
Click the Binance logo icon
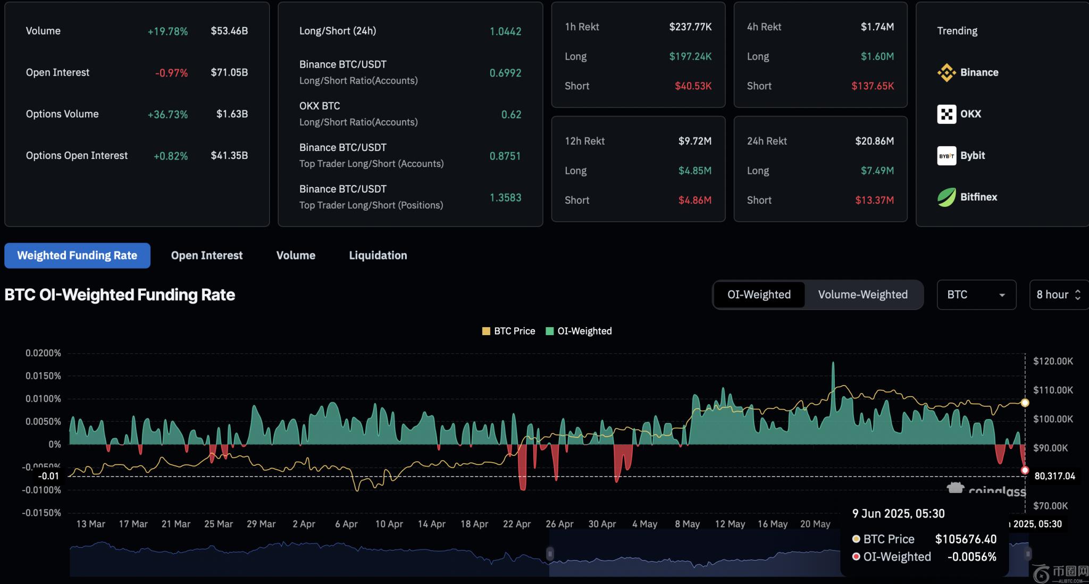point(946,73)
